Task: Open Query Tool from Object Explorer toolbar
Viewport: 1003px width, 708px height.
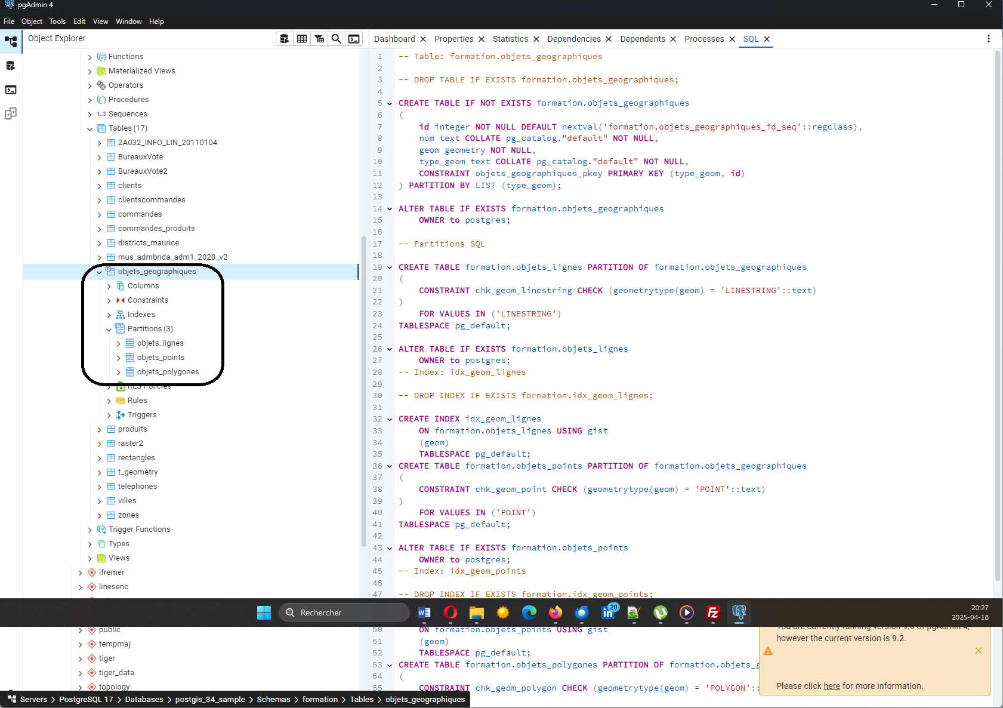Action: 285,39
